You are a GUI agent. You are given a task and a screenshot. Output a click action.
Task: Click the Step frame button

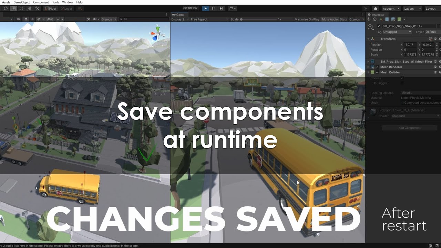pyautogui.click(x=221, y=8)
